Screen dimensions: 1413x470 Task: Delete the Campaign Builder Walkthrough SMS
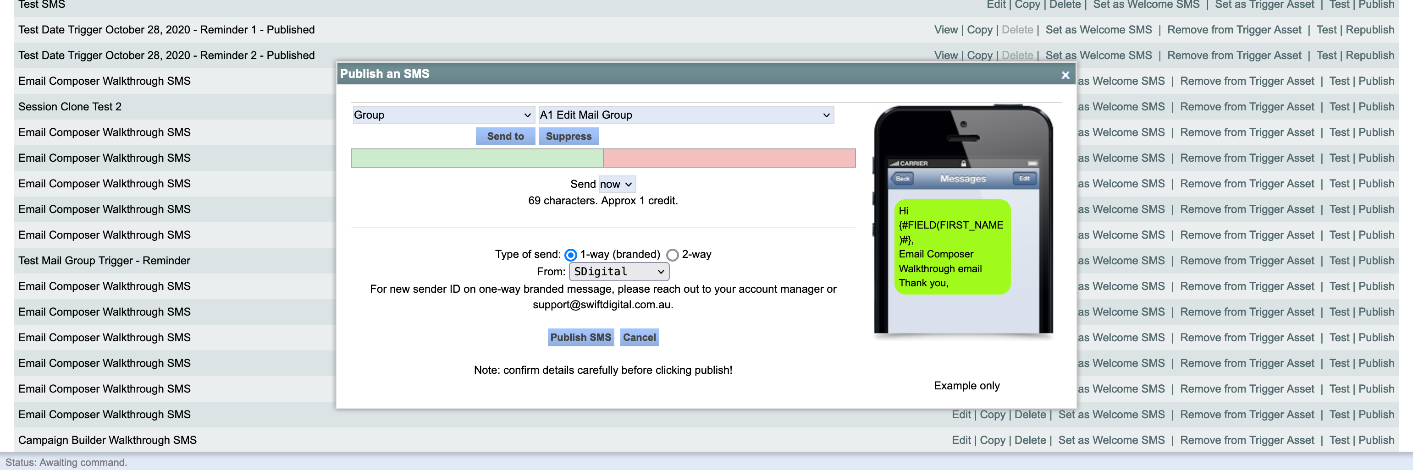point(1031,440)
